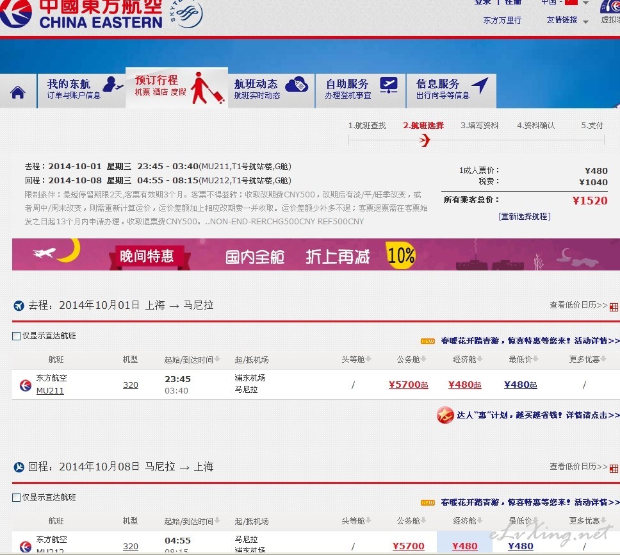Click the landing plane icon beside 回程 heading

19,467
